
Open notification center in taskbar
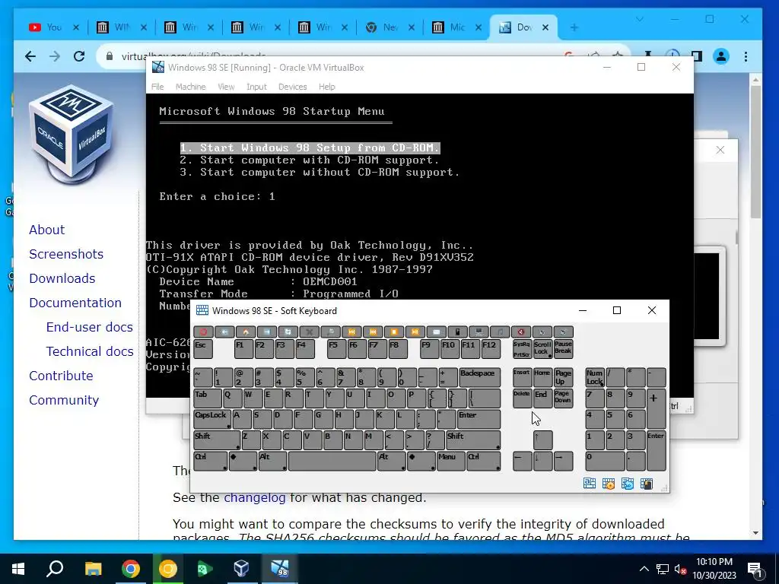pyautogui.click(x=755, y=569)
